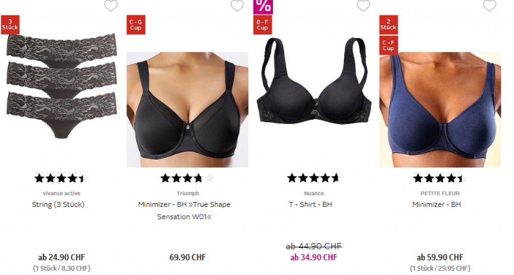The width and height of the screenshot is (514, 275).
Task: Click the pink percent sale badge
Action: (263, 7)
